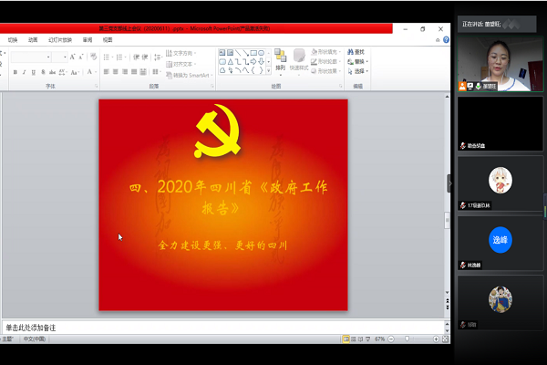Adjust the zoom slider in status bar
The image size is (547, 365).
408,339
